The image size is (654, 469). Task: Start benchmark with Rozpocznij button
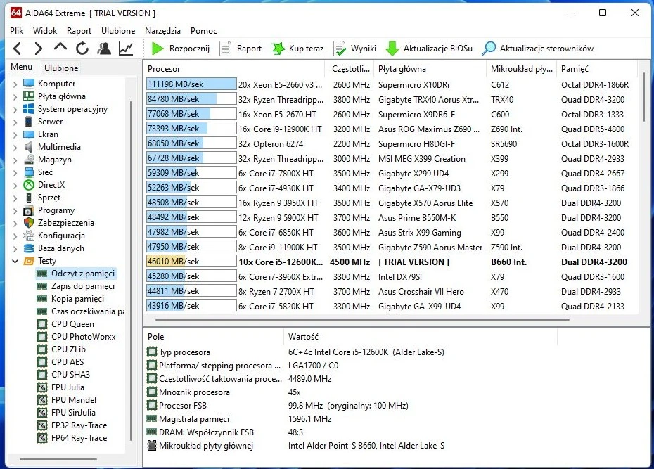point(180,49)
